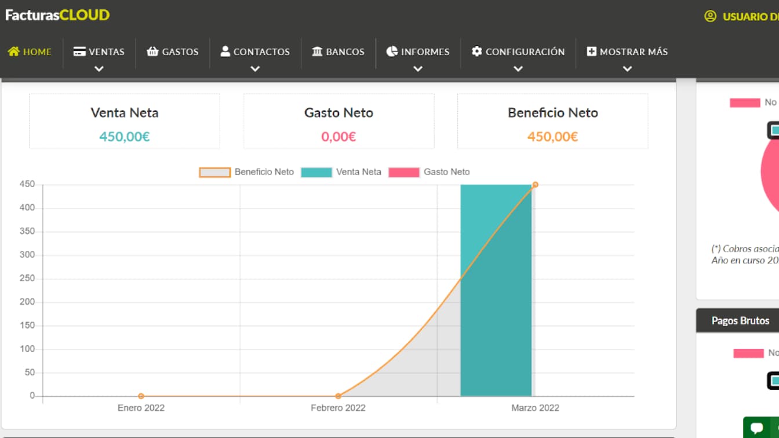Expand the INFORMES dropdown chevron
779x438 pixels.
[418, 69]
